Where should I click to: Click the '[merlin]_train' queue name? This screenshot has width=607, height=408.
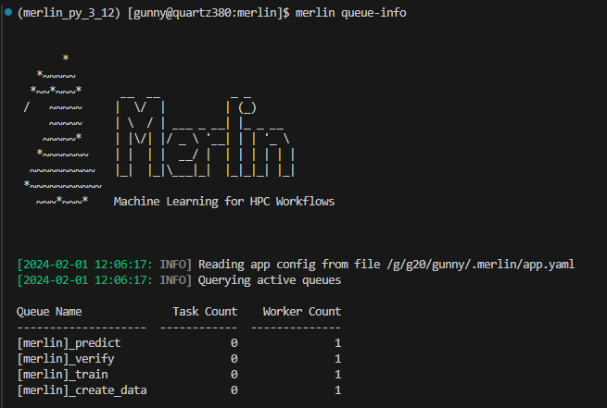pos(62,375)
